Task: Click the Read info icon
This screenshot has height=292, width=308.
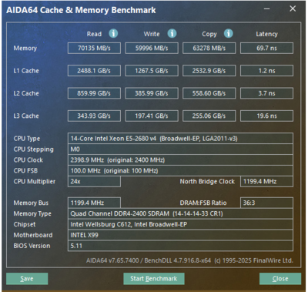Action: (113, 34)
